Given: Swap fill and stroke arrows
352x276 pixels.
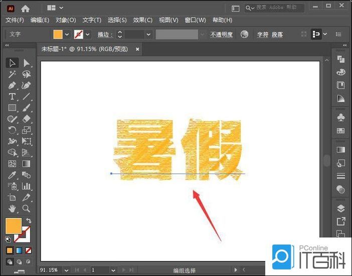Looking at the screenshot, I should coord(28,220).
